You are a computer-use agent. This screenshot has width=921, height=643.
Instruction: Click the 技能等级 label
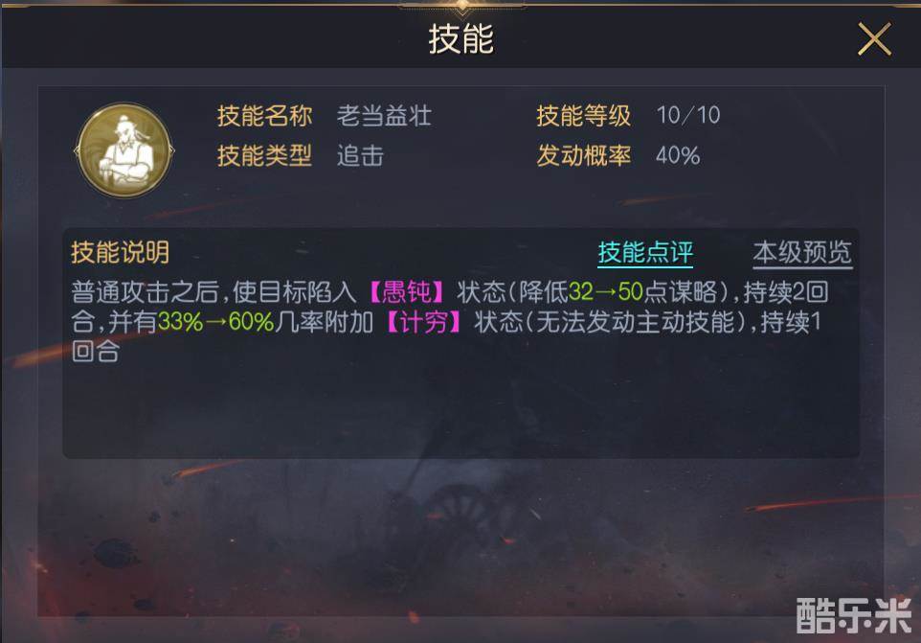(583, 115)
